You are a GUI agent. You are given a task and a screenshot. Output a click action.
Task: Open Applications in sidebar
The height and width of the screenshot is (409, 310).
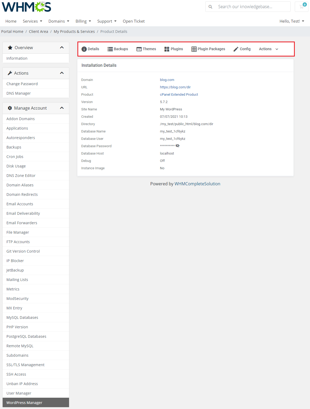36,128
